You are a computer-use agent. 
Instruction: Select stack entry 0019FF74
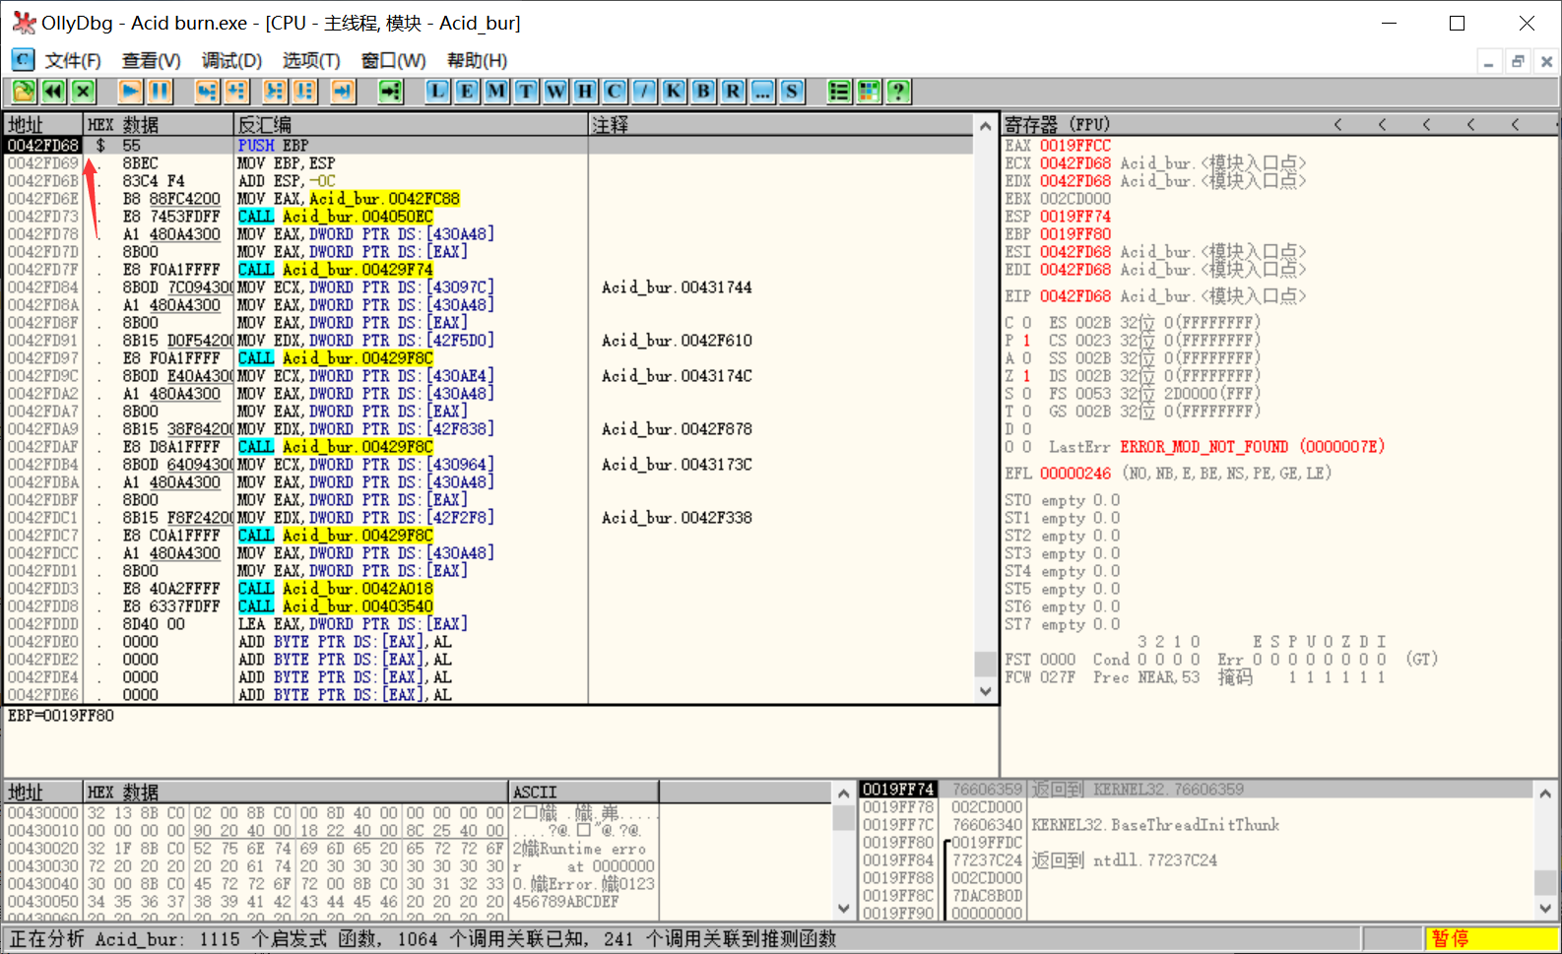897,790
